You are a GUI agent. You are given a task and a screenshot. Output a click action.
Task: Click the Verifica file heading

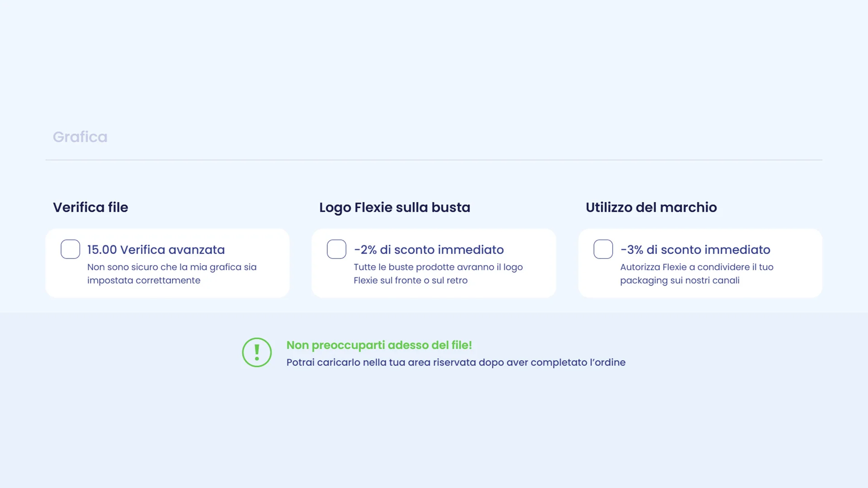(x=90, y=207)
